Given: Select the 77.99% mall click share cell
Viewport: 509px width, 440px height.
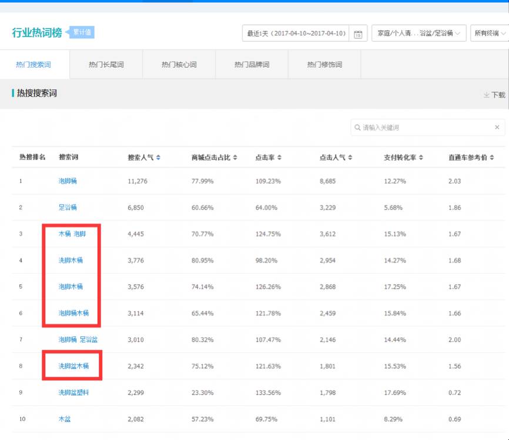Looking at the screenshot, I should [203, 181].
